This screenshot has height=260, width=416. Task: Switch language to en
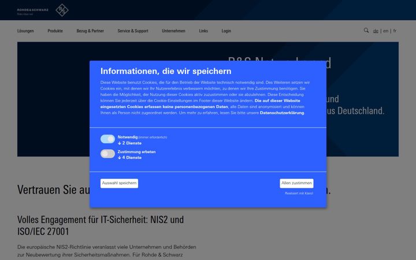(x=386, y=31)
